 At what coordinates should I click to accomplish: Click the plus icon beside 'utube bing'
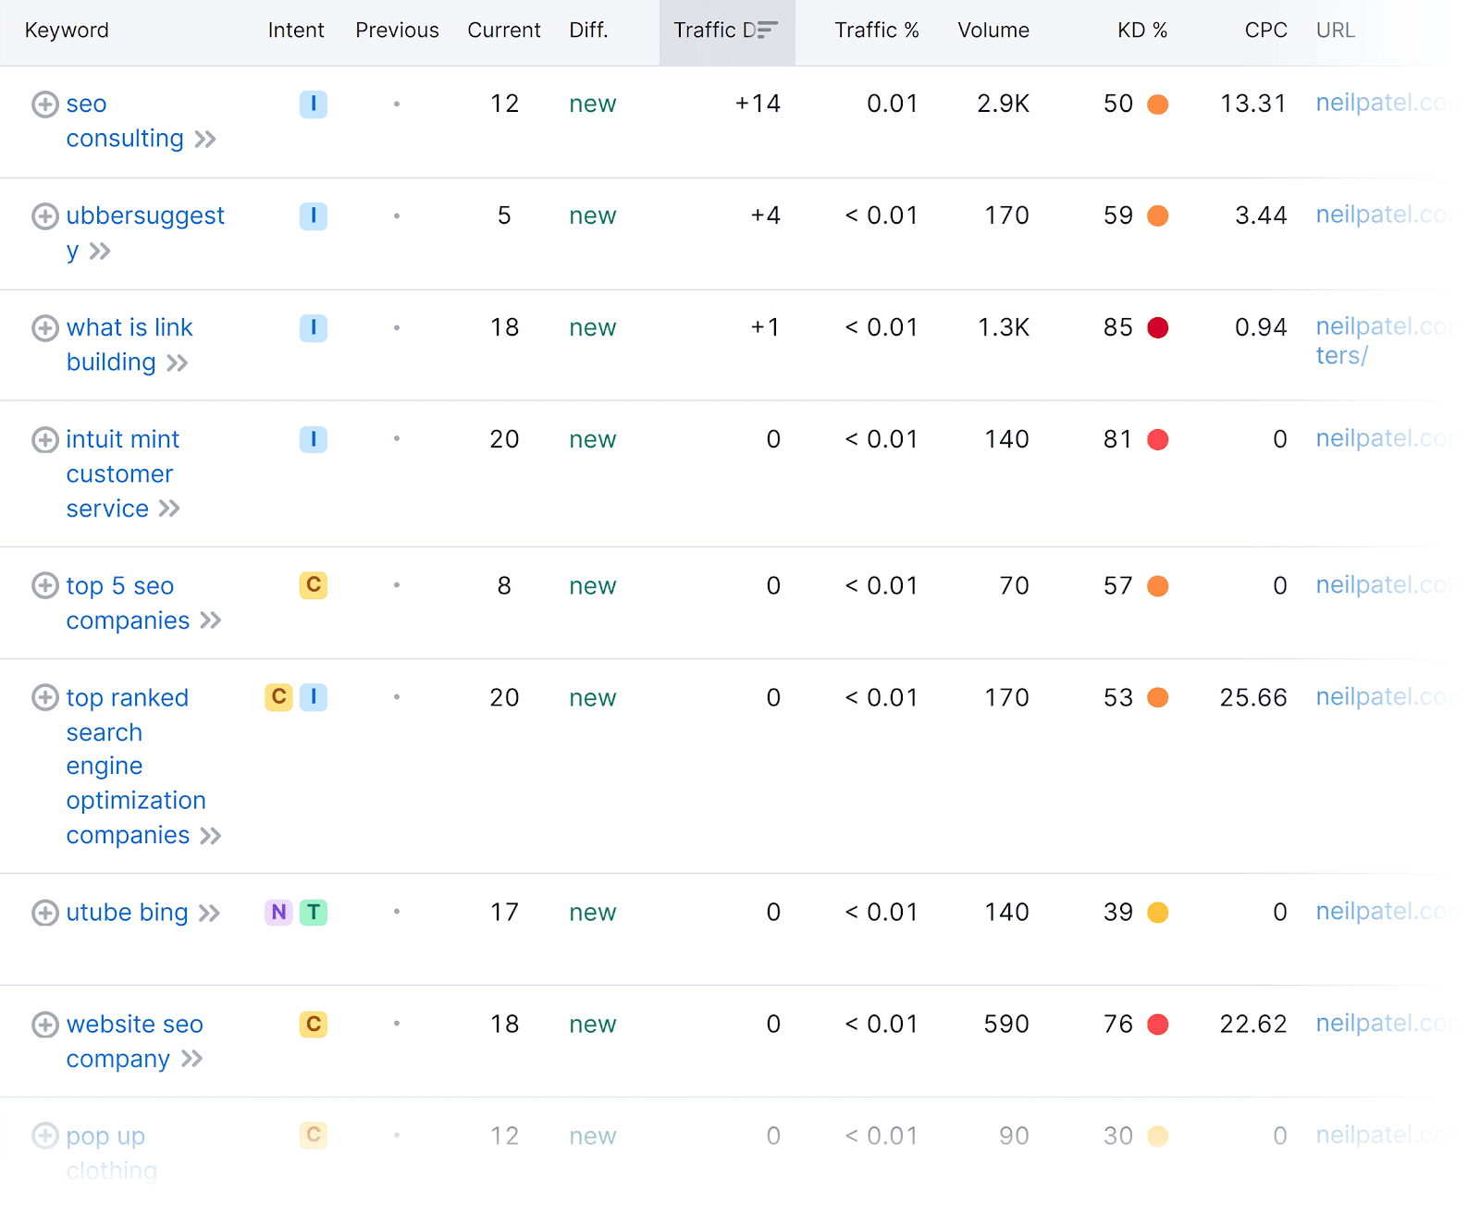tap(44, 914)
